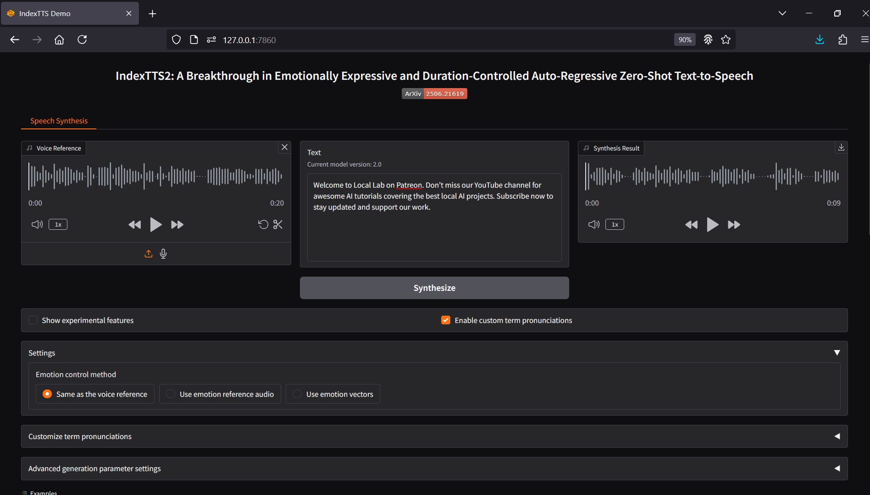The width and height of the screenshot is (870, 495).
Task: Expand Customize term pronunciations section
Action: click(x=434, y=436)
